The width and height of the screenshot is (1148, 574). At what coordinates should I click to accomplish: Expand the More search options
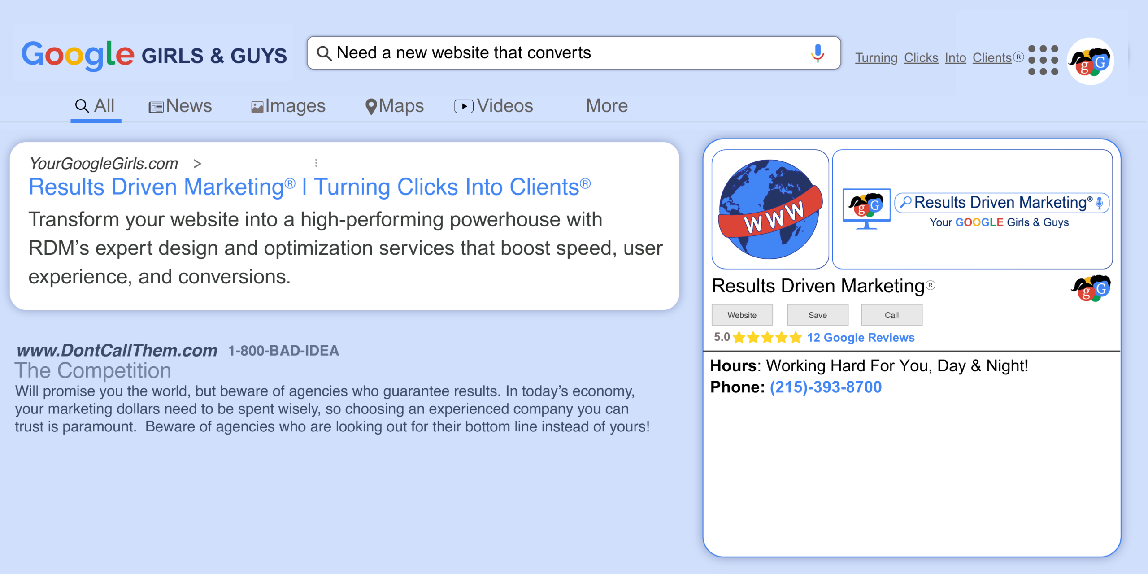606,106
